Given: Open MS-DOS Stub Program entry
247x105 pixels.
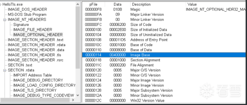Looking at the screenshot, I should [27, 15].
